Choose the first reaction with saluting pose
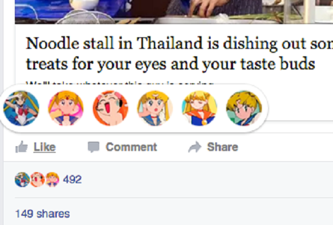The height and width of the screenshot is (225, 333). [x=21, y=108]
